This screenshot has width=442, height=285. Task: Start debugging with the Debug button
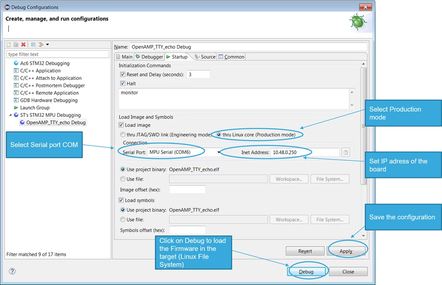coord(306,272)
